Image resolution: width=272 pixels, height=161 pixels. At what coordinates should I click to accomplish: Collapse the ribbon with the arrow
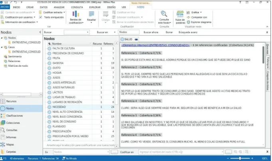[x=267, y=27]
